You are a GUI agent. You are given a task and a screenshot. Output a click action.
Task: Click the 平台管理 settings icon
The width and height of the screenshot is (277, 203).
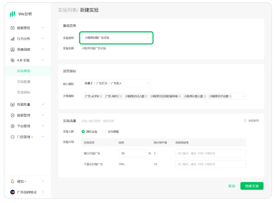13,126
